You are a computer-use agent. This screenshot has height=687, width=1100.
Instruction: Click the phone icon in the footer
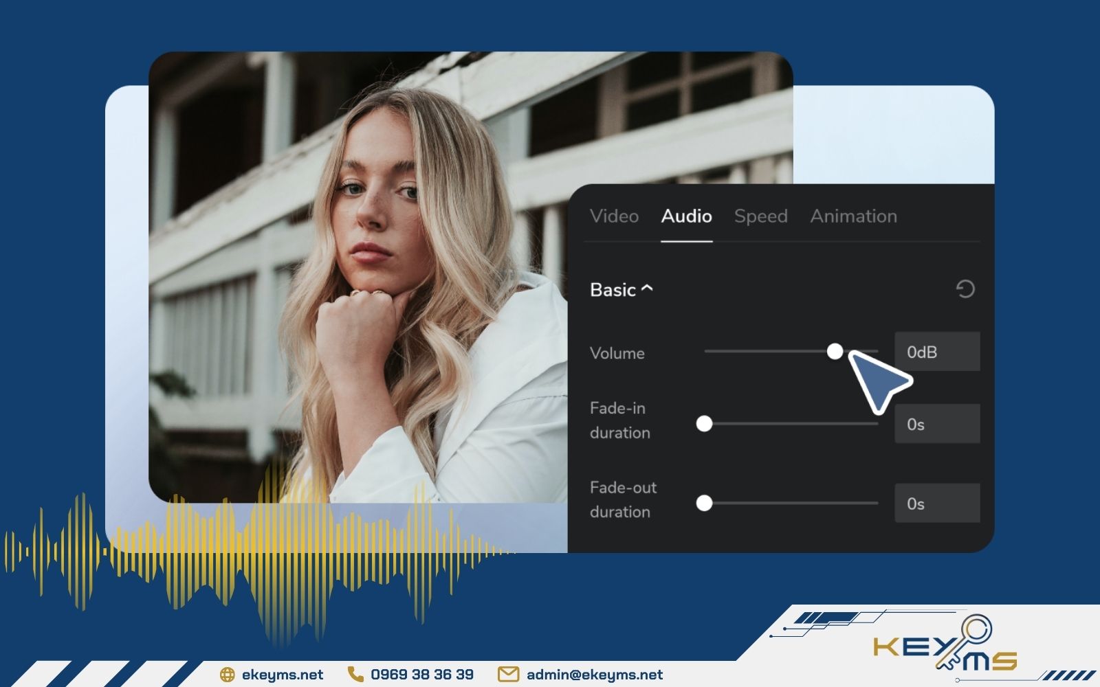pyautogui.click(x=355, y=674)
